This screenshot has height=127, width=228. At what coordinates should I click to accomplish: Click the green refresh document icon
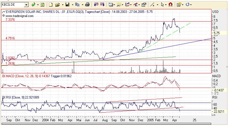[x=42, y=5]
